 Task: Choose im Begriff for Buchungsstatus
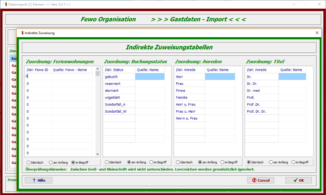pos(151,162)
